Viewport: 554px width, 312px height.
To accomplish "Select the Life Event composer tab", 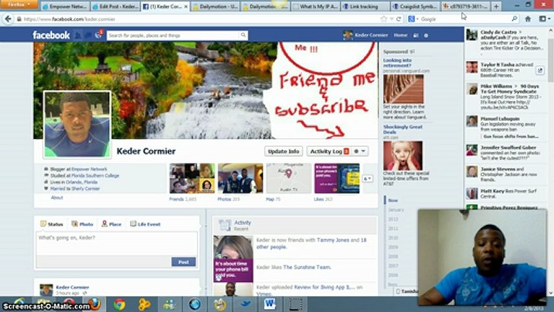I will (146, 224).
